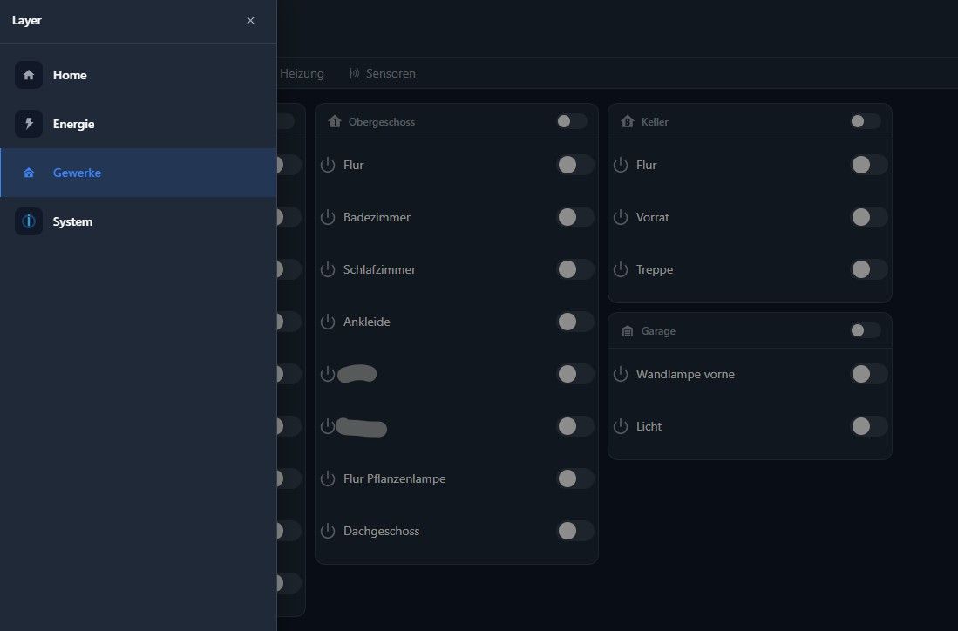The height and width of the screenshot is (631, 958).
Task: Close the Layer side panel
Action: (250, 21)
